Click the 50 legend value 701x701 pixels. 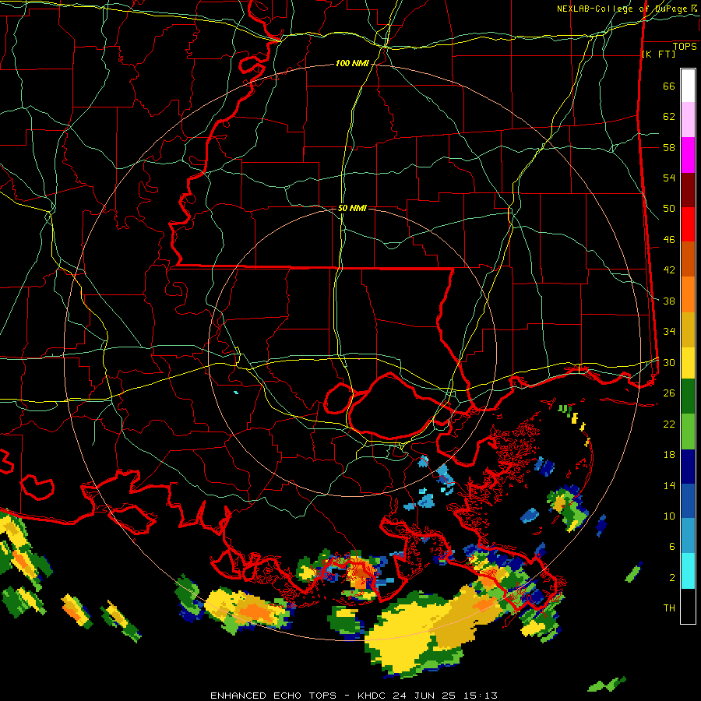pos(669,209)
